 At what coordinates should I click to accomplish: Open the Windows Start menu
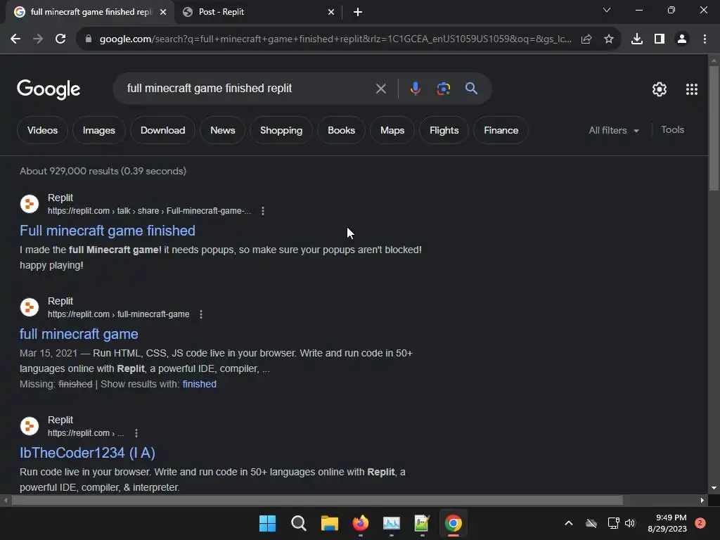(267, 523)
